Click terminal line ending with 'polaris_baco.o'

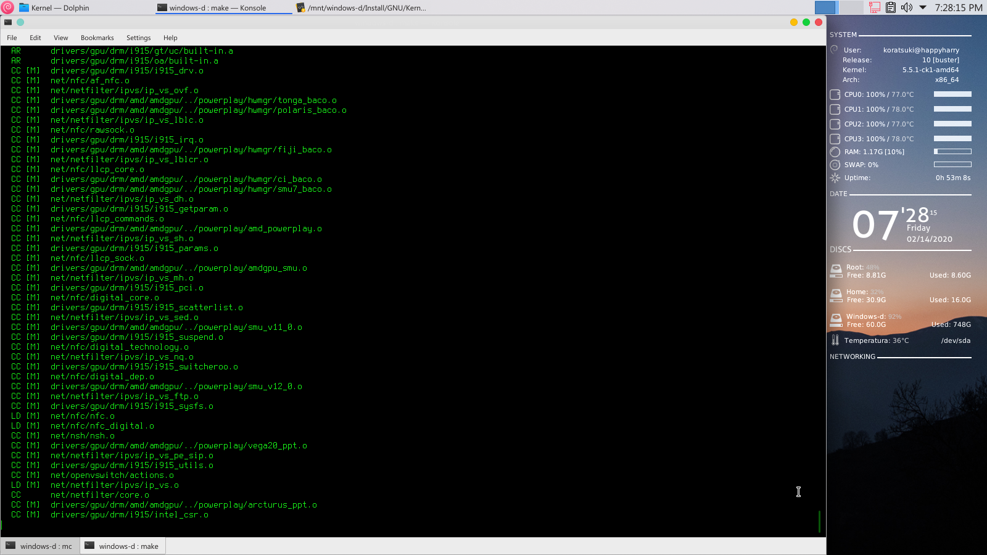(x=199, y=110)
